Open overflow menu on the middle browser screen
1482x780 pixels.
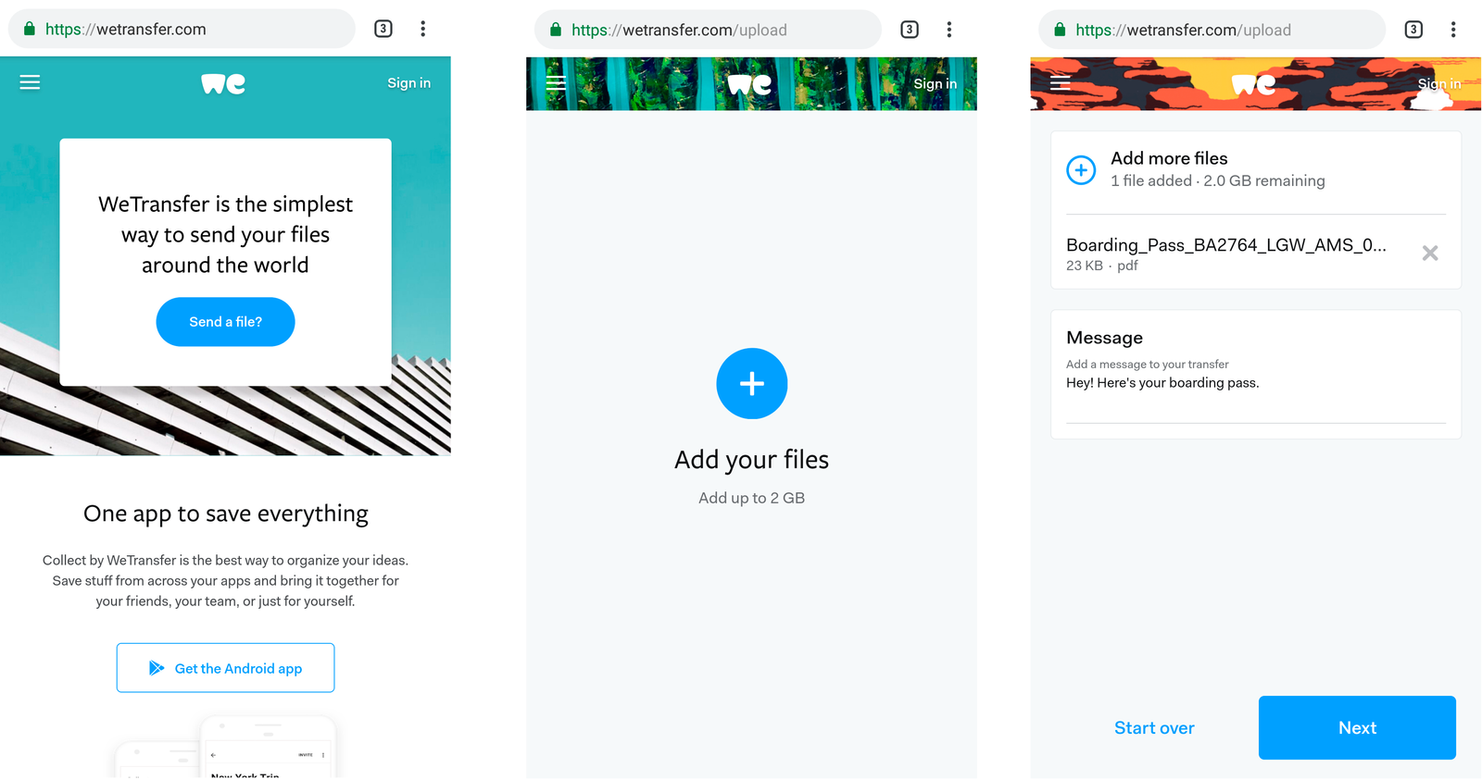coord(949,30)
